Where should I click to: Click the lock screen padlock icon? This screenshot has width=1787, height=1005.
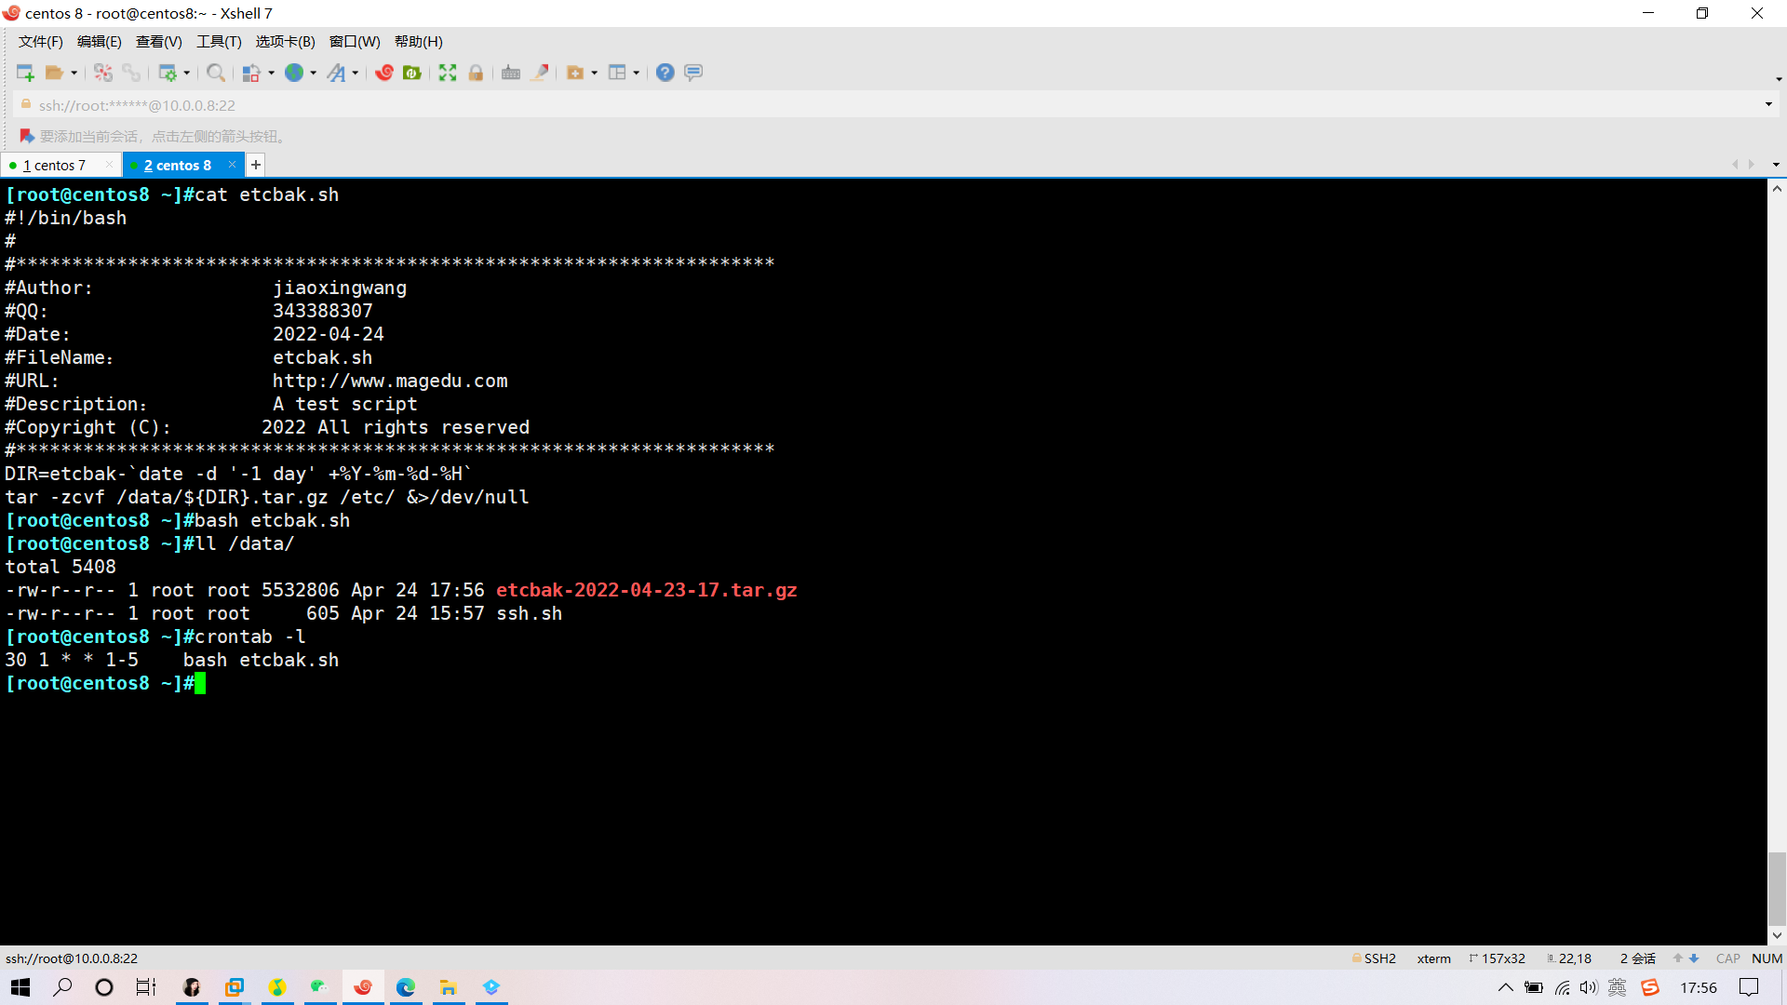tap(476, 73)
